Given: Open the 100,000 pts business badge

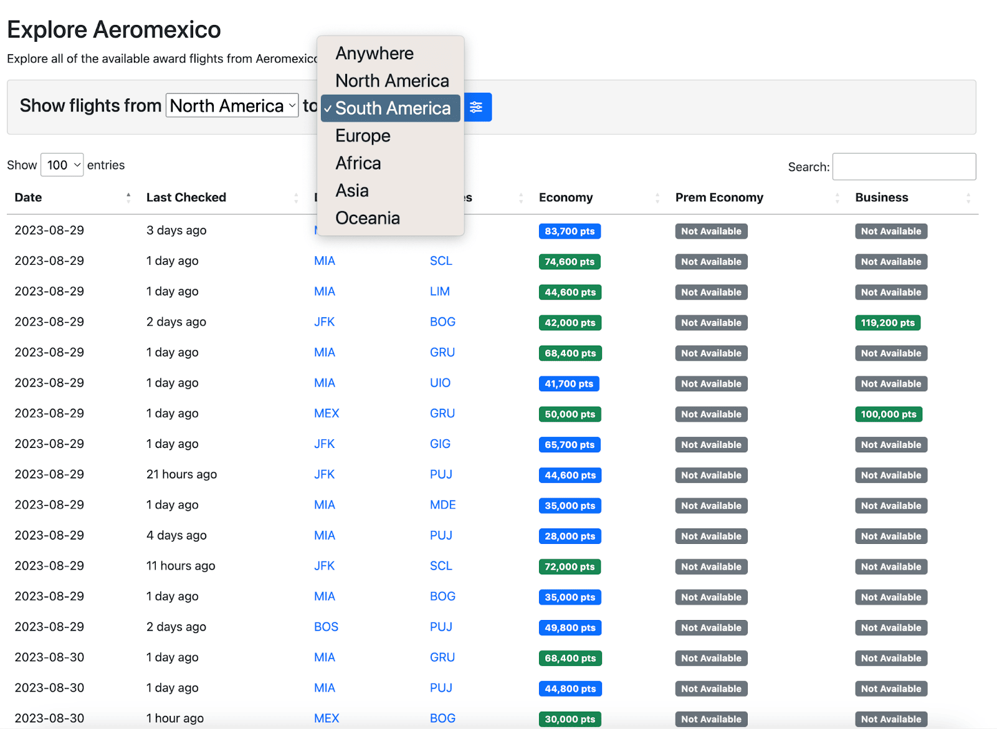Looking at the screenshot, I should pos(889,414).
